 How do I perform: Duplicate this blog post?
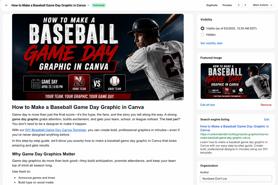point(212,5)
